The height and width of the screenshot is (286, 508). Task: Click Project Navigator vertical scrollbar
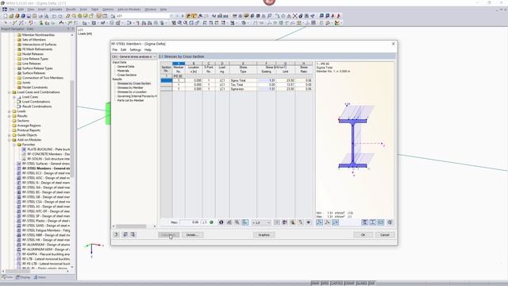point(72,128)
